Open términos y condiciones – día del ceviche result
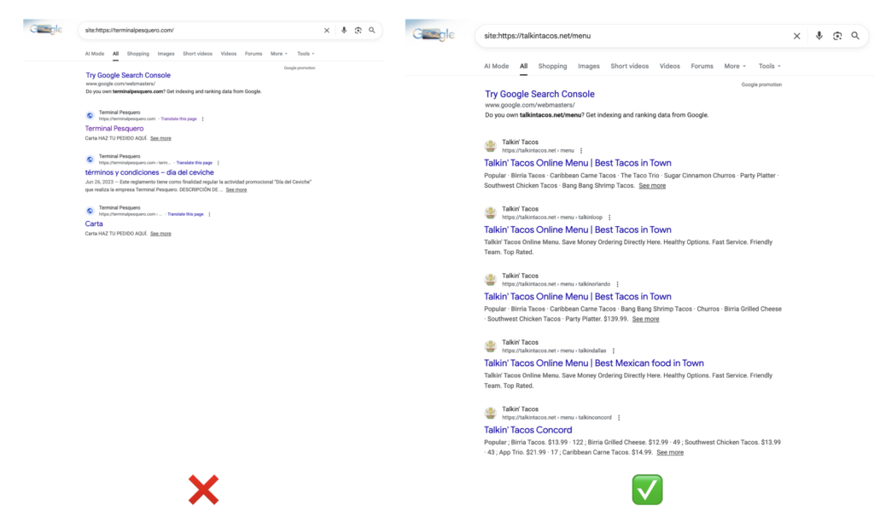The height and width of the screenshot is (517, 874). 149,172
